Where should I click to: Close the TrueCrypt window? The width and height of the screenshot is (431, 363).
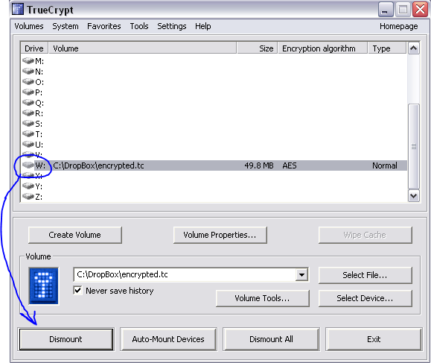421,10
